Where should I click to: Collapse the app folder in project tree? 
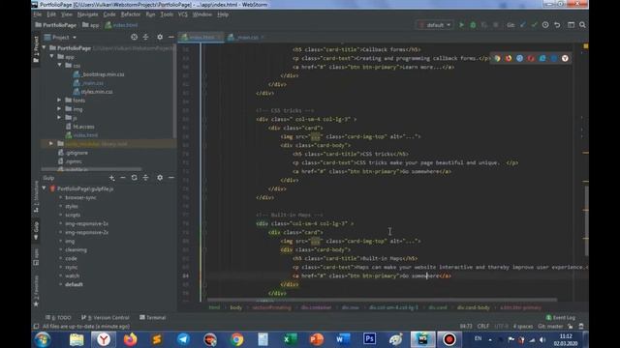[51, 57]
